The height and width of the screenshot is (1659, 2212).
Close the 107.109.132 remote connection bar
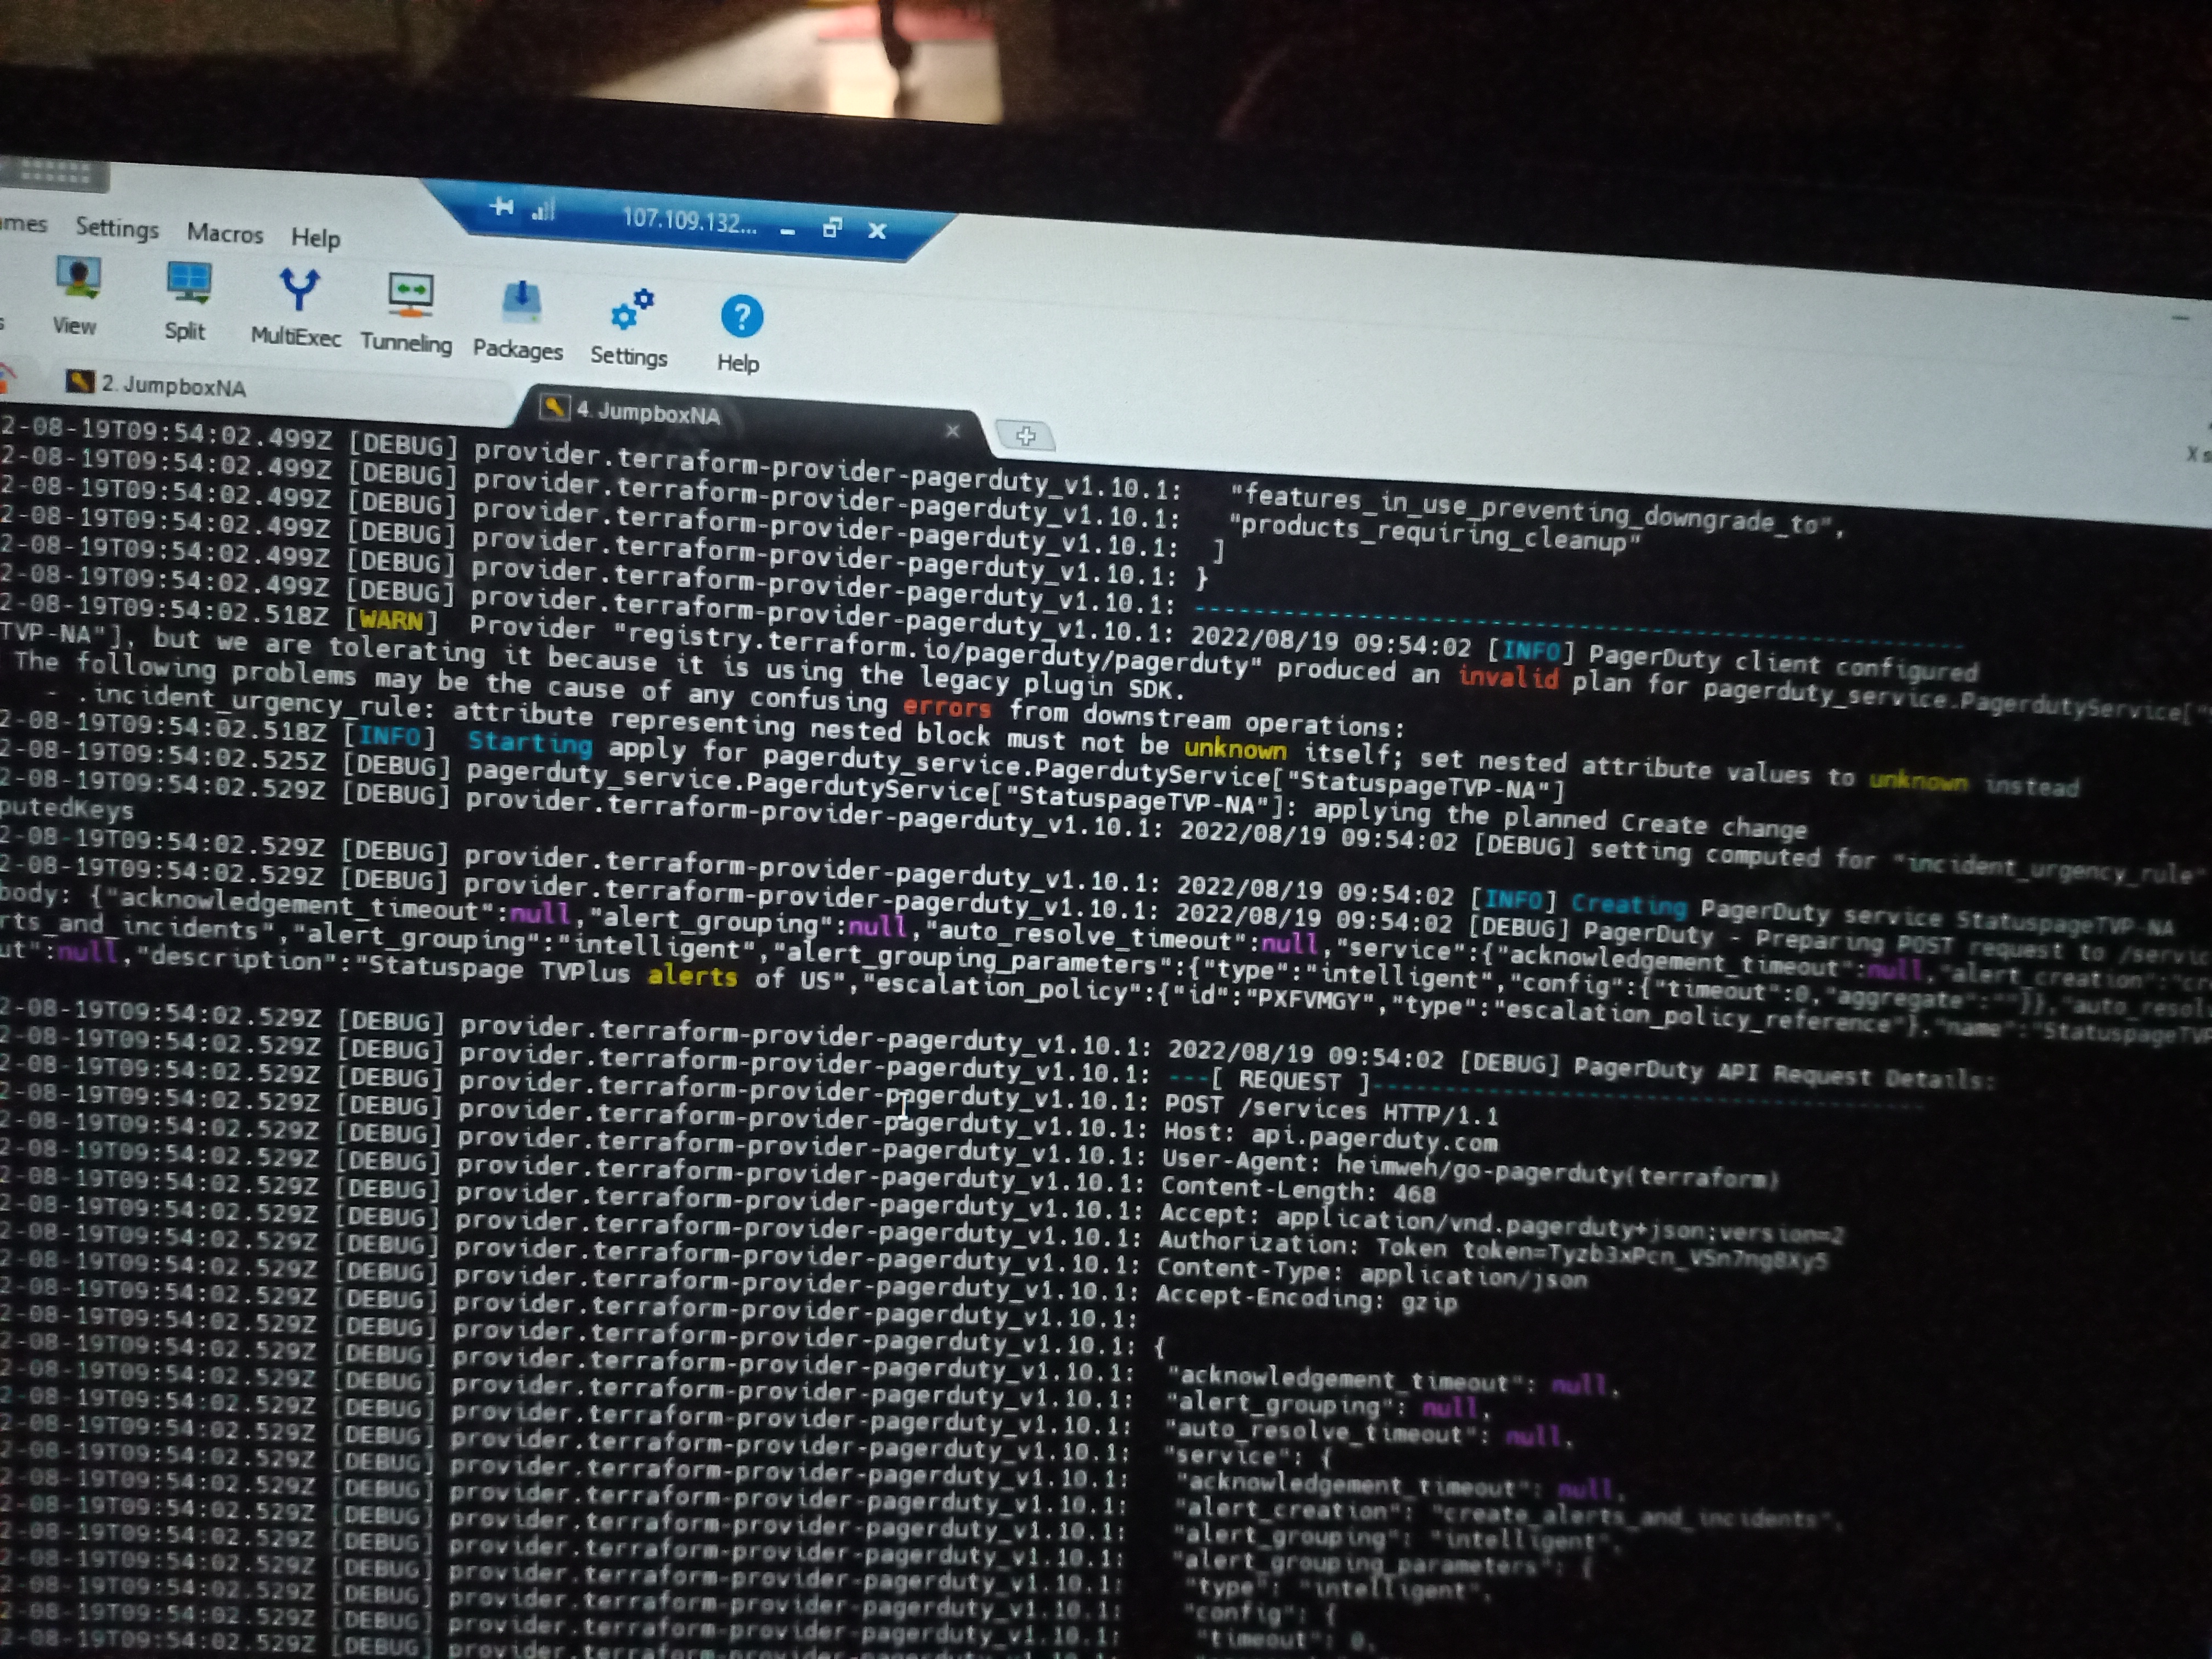[877, 231]
